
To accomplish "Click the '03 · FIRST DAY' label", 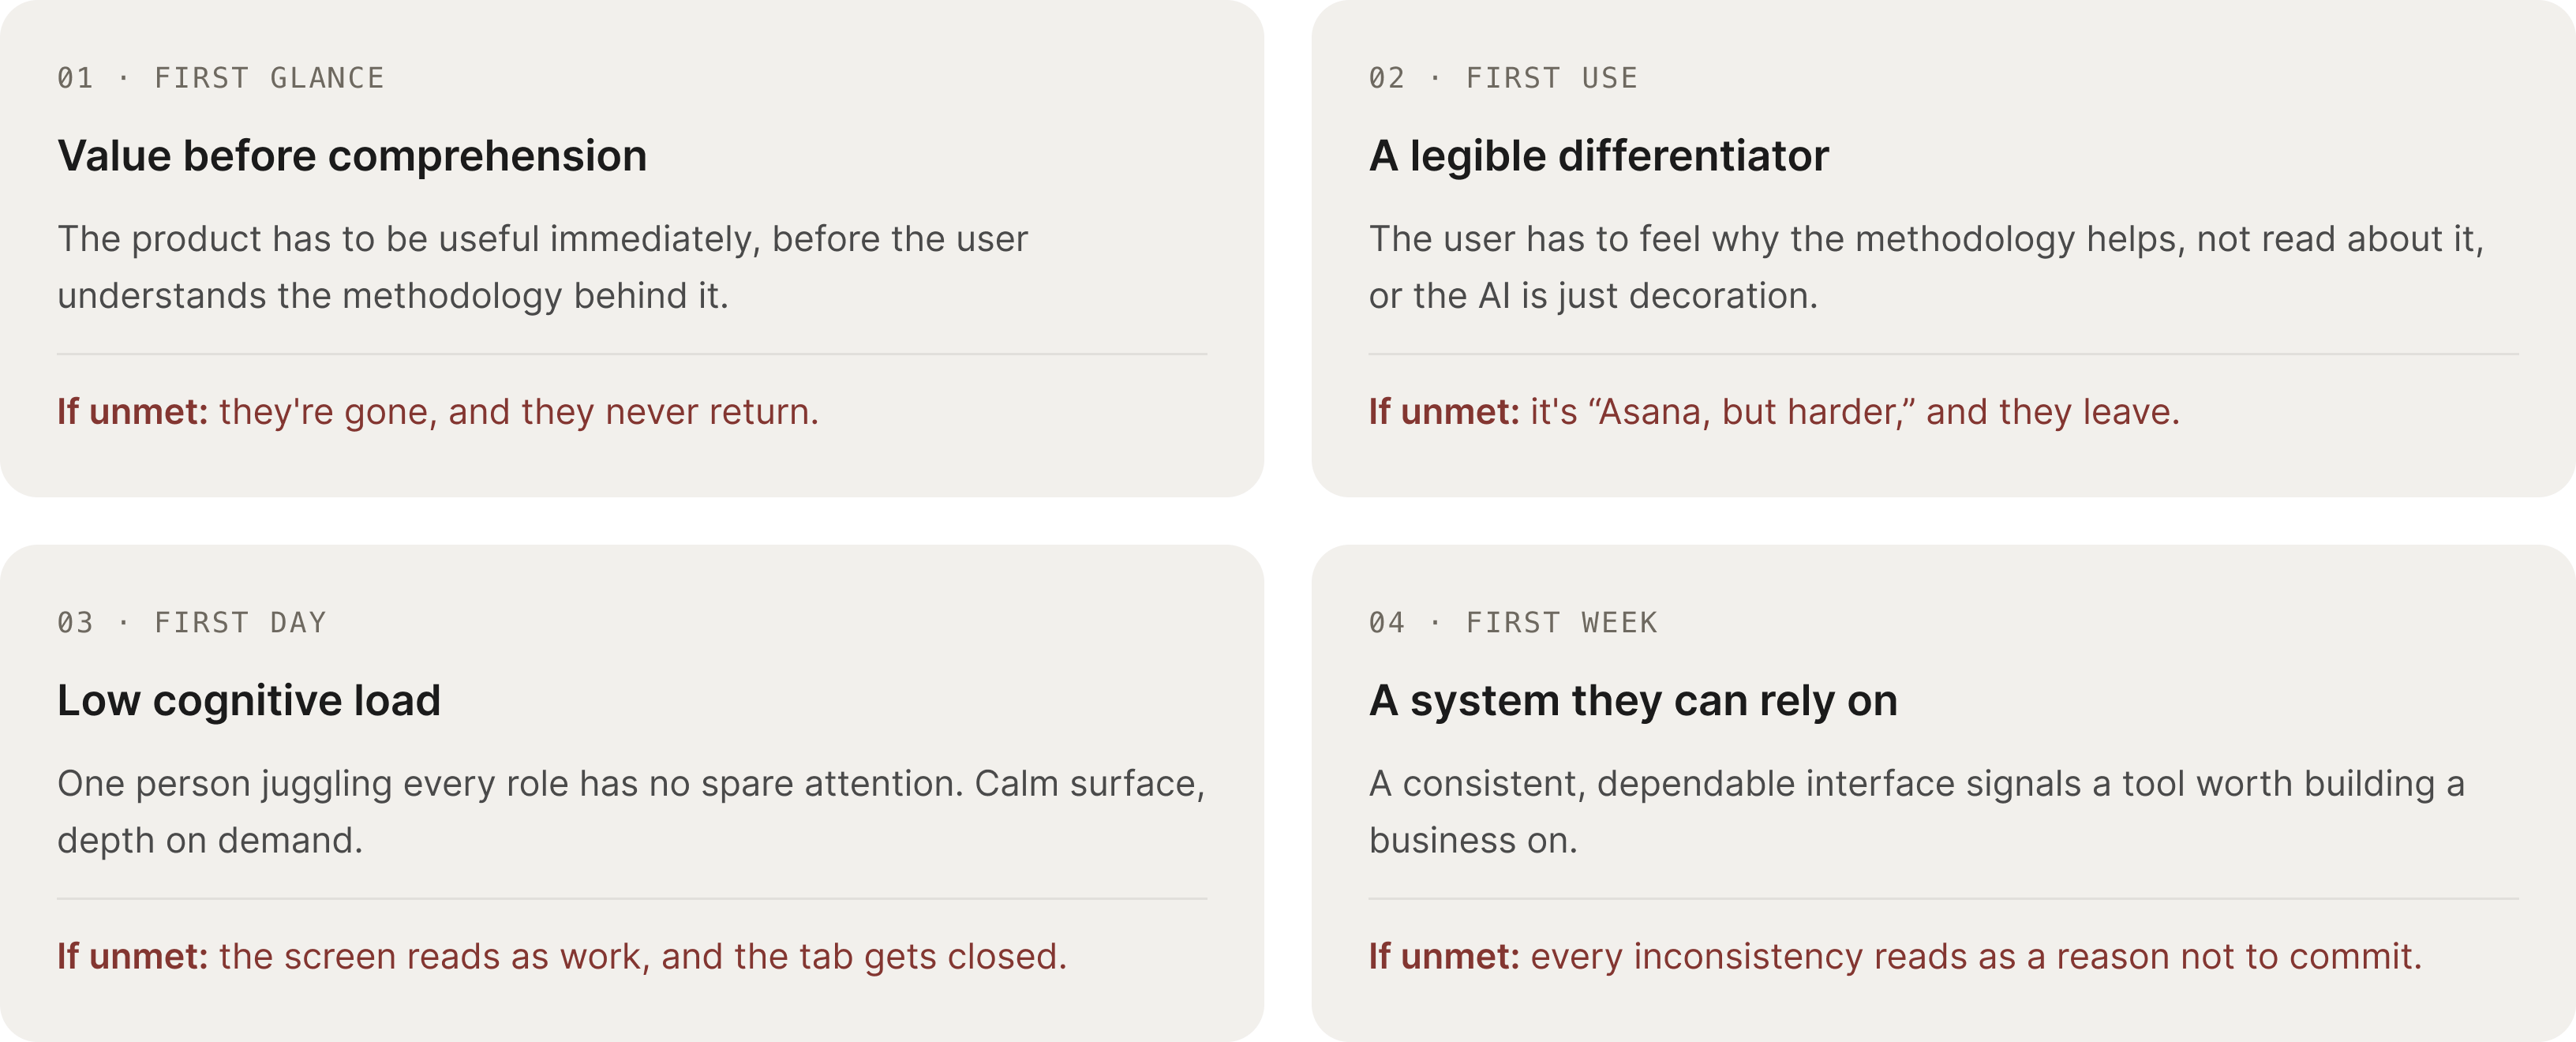I will coord(192,623).
